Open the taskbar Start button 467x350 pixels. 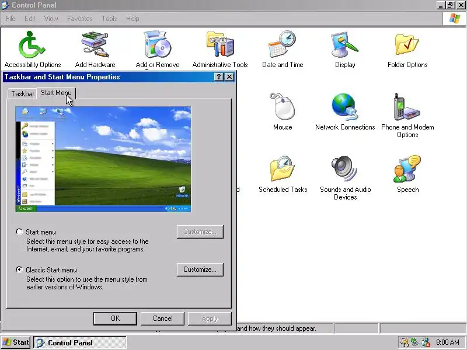tap(16, 342)
